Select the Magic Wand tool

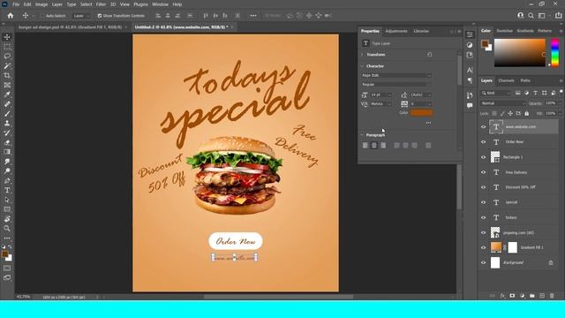coord(7,66)
